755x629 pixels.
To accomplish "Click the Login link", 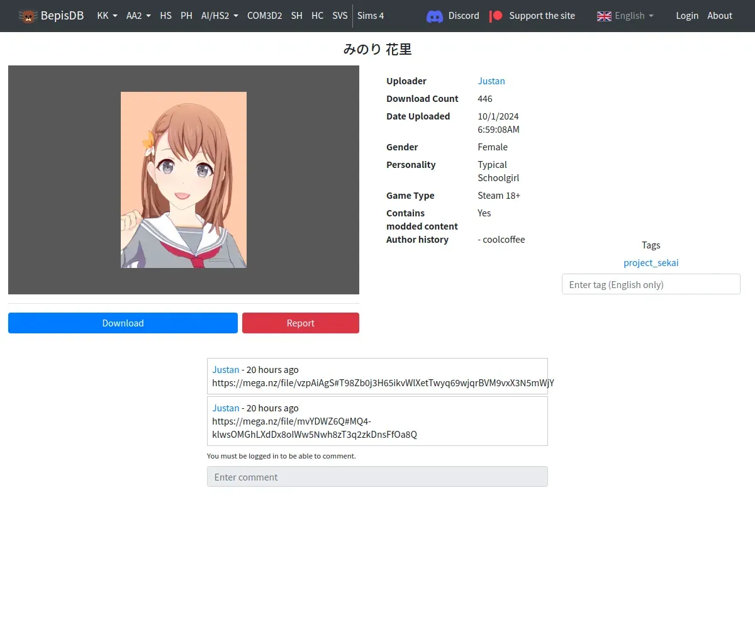I will pos(687,16).
